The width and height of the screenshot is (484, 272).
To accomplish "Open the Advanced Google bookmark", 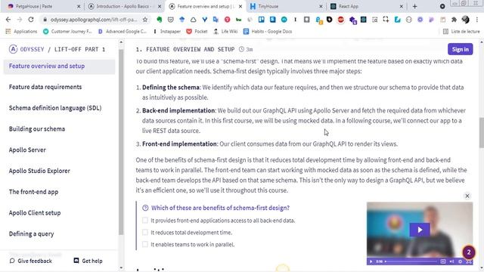I will pyautogui.click(x=123, y=31).
